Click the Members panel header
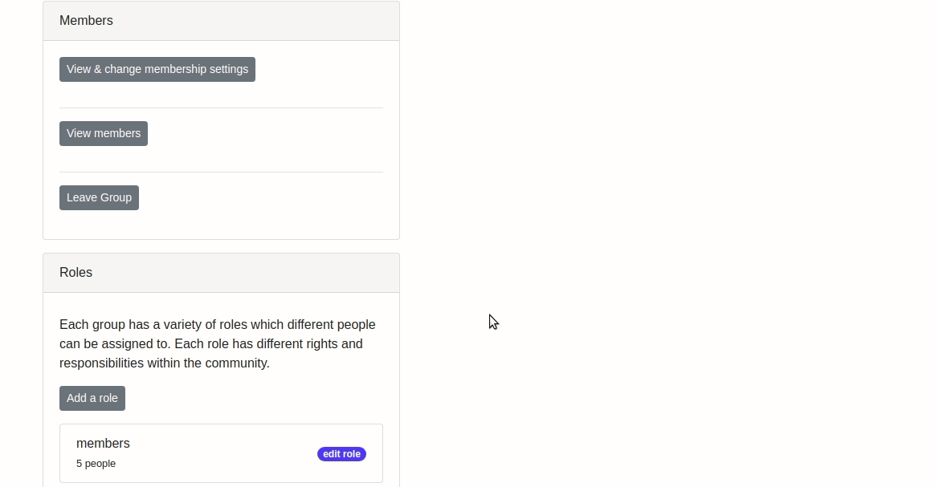 tap(221, 21)
